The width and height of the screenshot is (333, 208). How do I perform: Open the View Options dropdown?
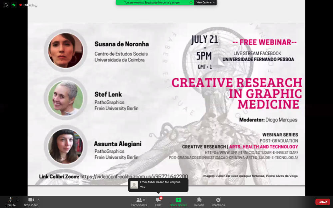pyautogui.click(x=205, y=3)
